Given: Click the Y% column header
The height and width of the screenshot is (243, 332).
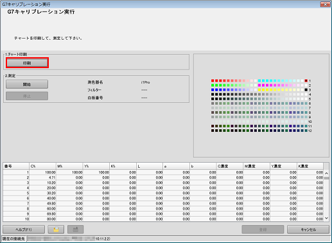Looking at the screenshot, I should (x=96, y=166).
